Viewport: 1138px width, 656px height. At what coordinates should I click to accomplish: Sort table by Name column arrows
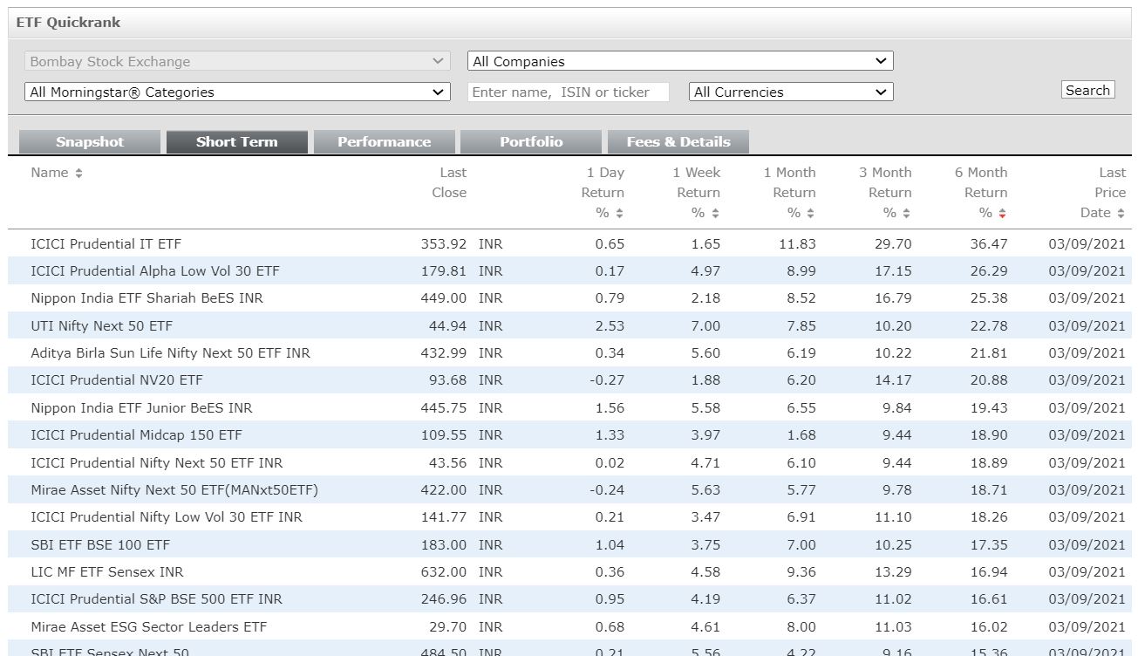point(78,174)
